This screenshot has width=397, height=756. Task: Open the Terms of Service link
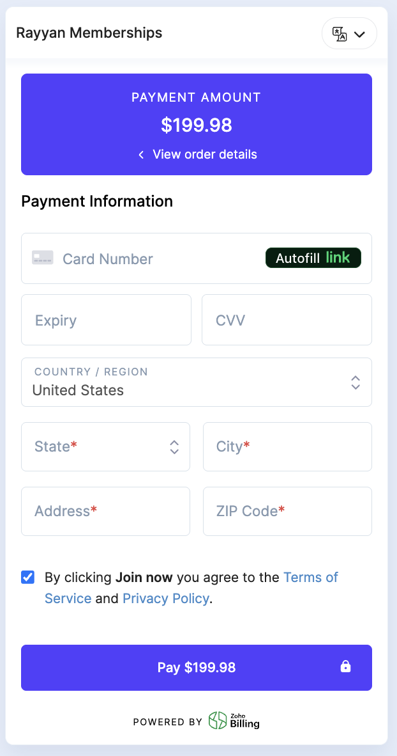click(310, 578)
